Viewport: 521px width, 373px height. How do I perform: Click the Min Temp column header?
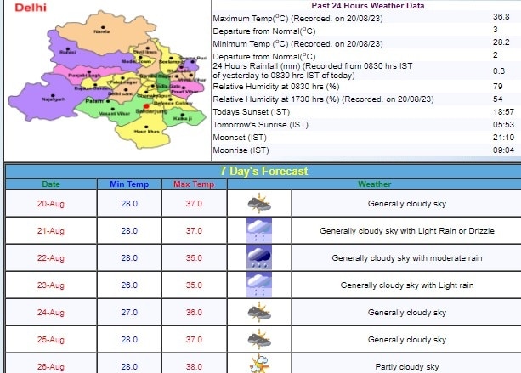[128, 184]
